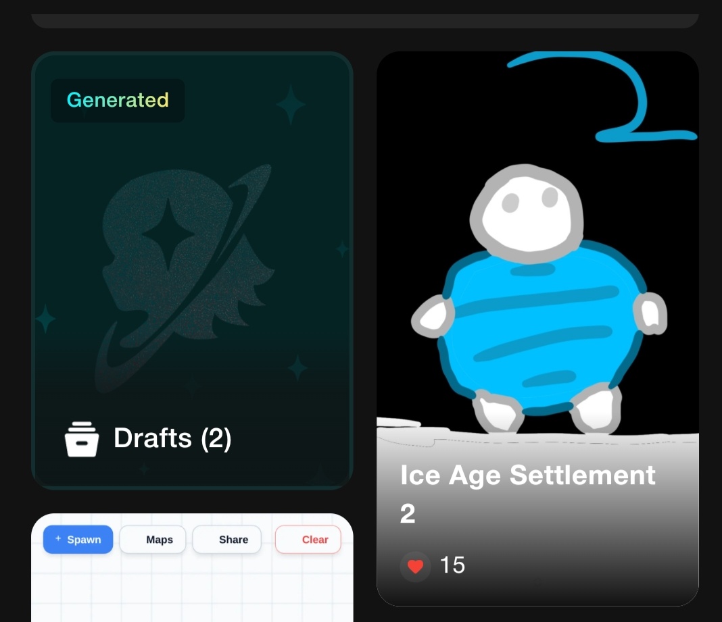Open the Ice Age Settlement 2 title
Screen dimensions: 722x622
tap(528, 494)
